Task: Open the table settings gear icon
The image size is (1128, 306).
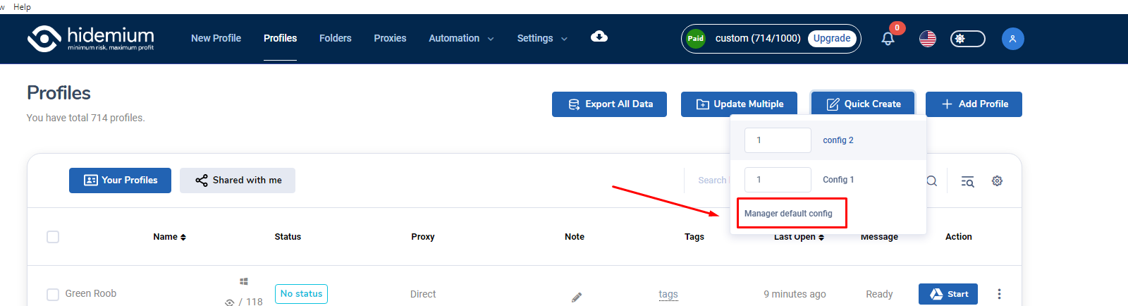Action: tap(997, 181)
